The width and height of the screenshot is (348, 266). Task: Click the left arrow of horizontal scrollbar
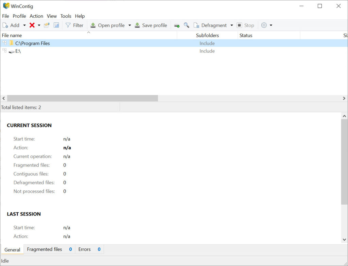point(3,98)
